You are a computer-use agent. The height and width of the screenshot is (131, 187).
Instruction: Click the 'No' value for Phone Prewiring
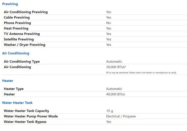pyautogui.click(x=108, y=23)
